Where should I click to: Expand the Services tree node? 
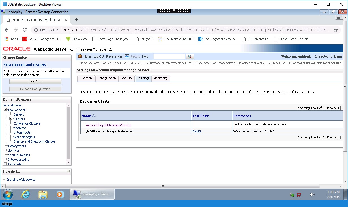[5, 151]
